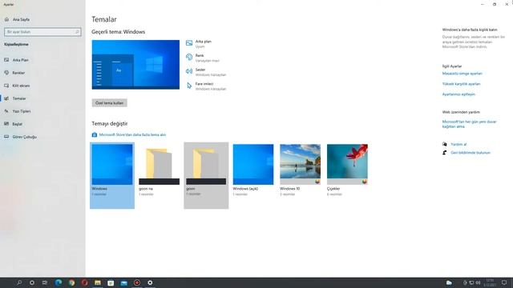Open Mail app on taskbar

[123, 282]
